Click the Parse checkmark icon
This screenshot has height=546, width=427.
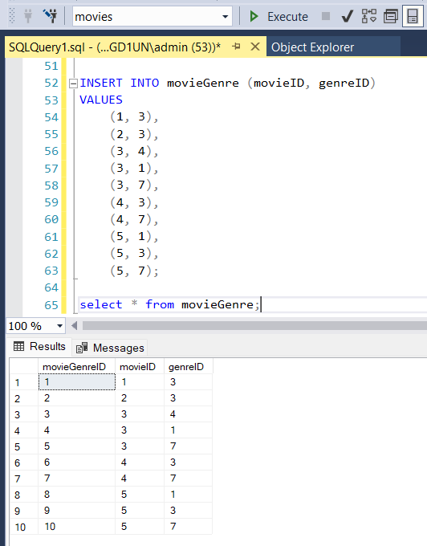347,16
